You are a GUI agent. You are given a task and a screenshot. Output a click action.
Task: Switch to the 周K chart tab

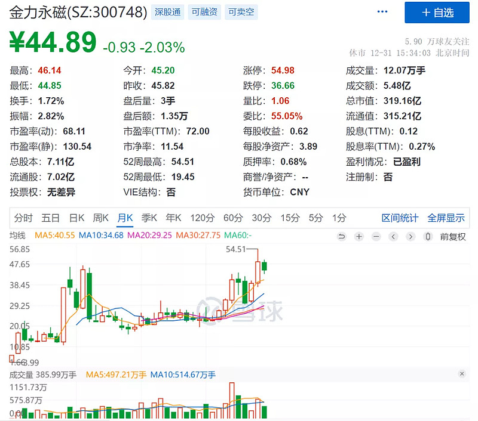(100, 218)
